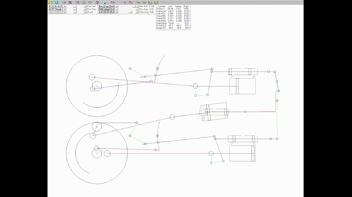Click the cyan funnel filter icon

[105, 2]
